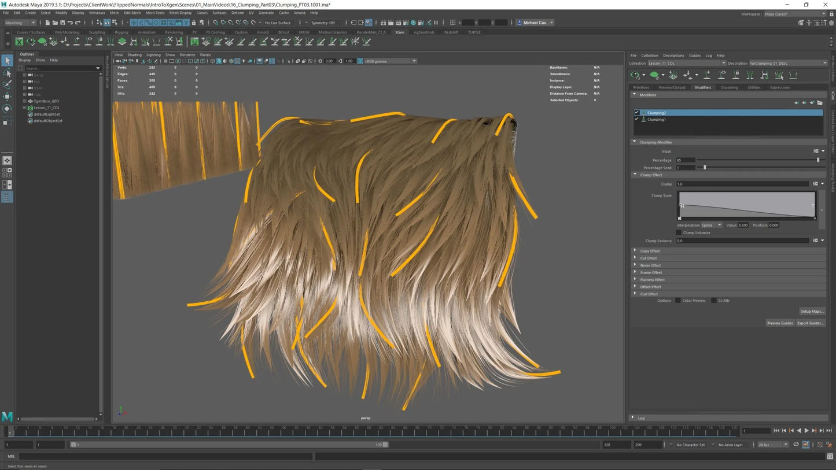Click the Paint selection tool in toolbox
836x470 pixels.
point(7,84)
